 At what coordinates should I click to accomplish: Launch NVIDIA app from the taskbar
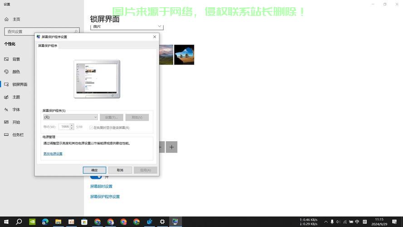pos(32,222)
